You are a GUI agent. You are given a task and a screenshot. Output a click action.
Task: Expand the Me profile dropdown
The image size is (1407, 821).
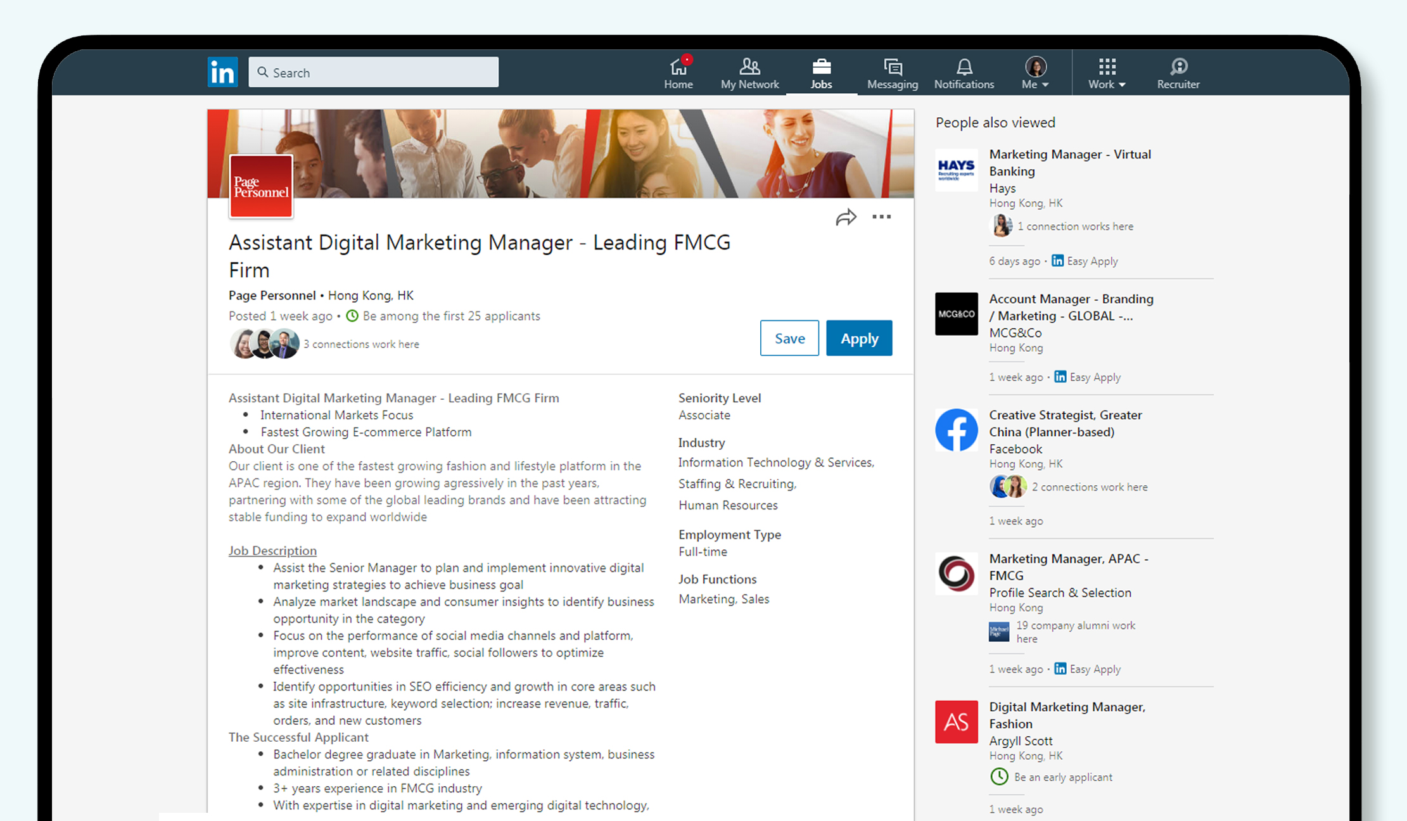tap(1036, 73)
